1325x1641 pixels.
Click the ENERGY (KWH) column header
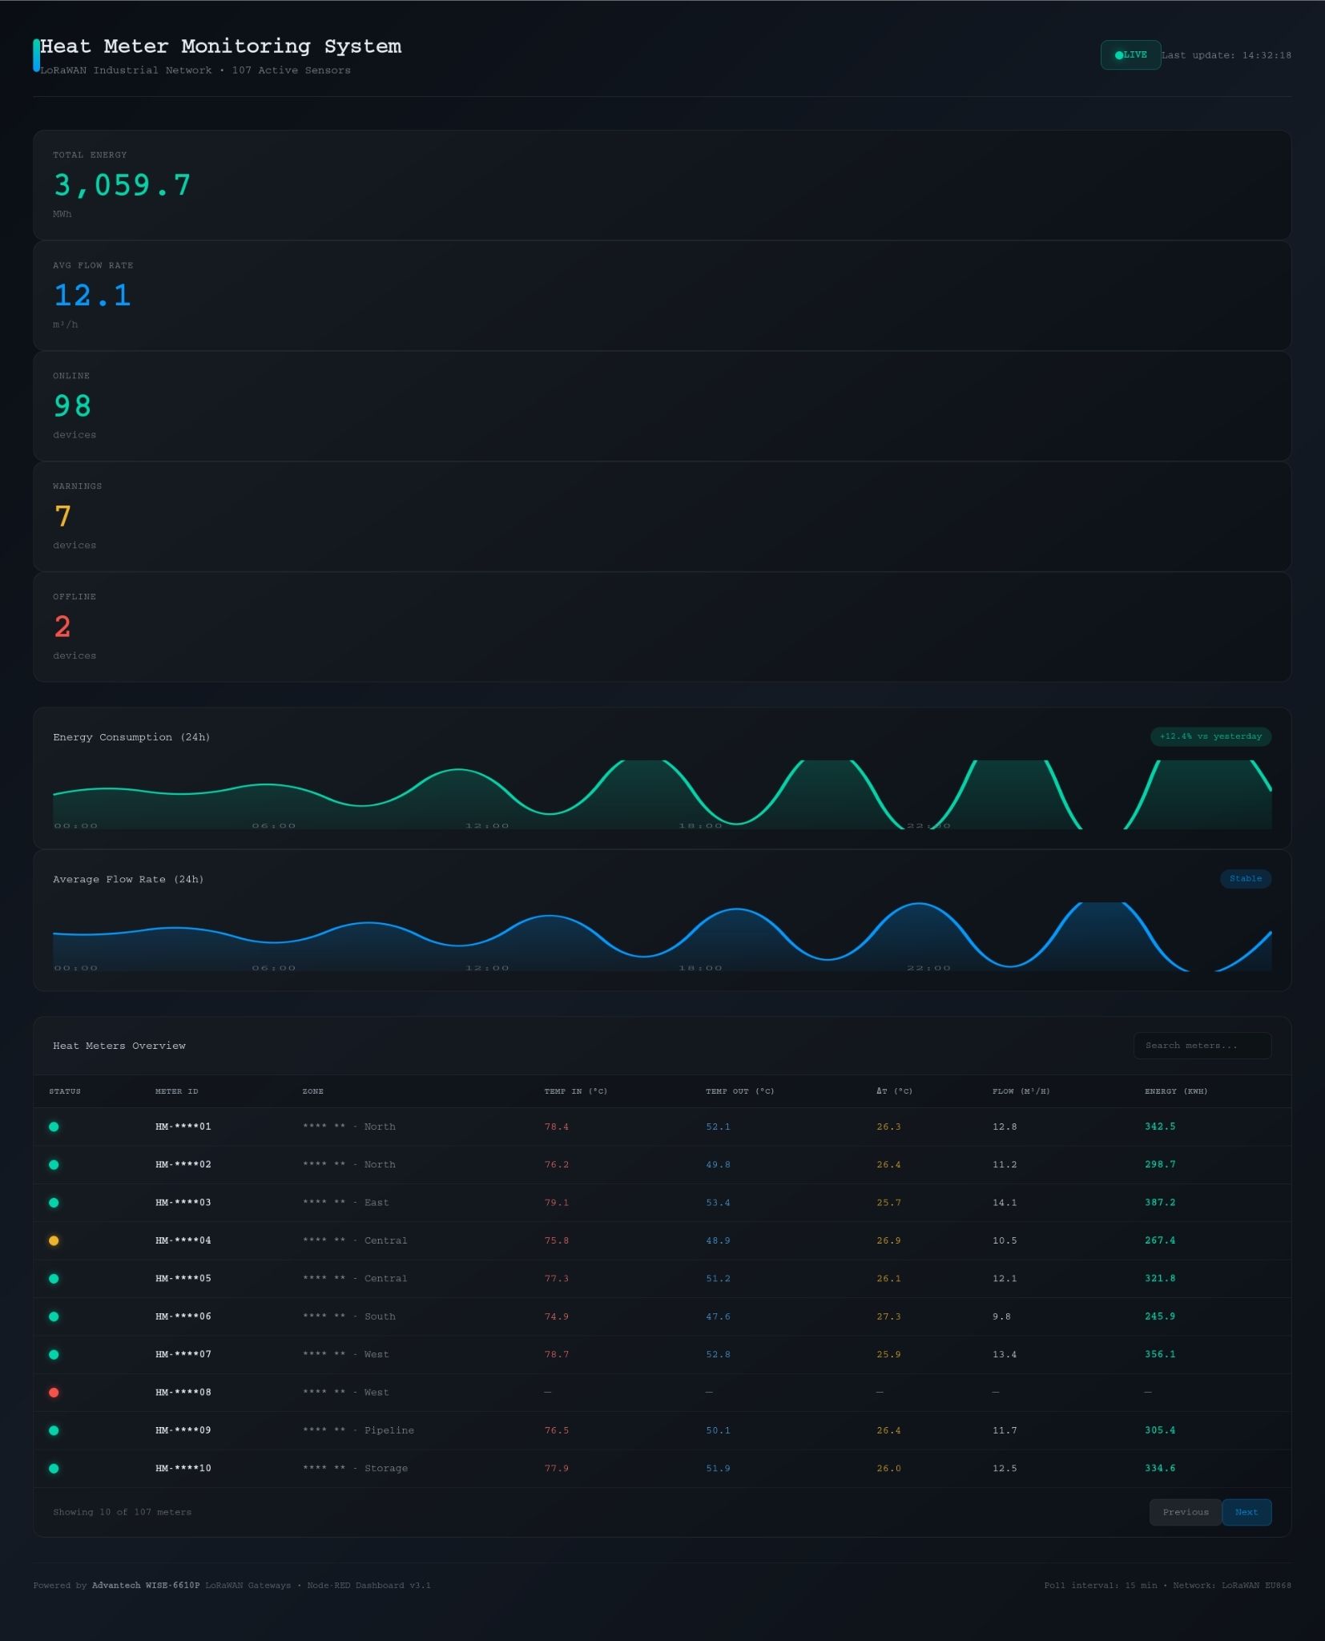(1176, 1091)
